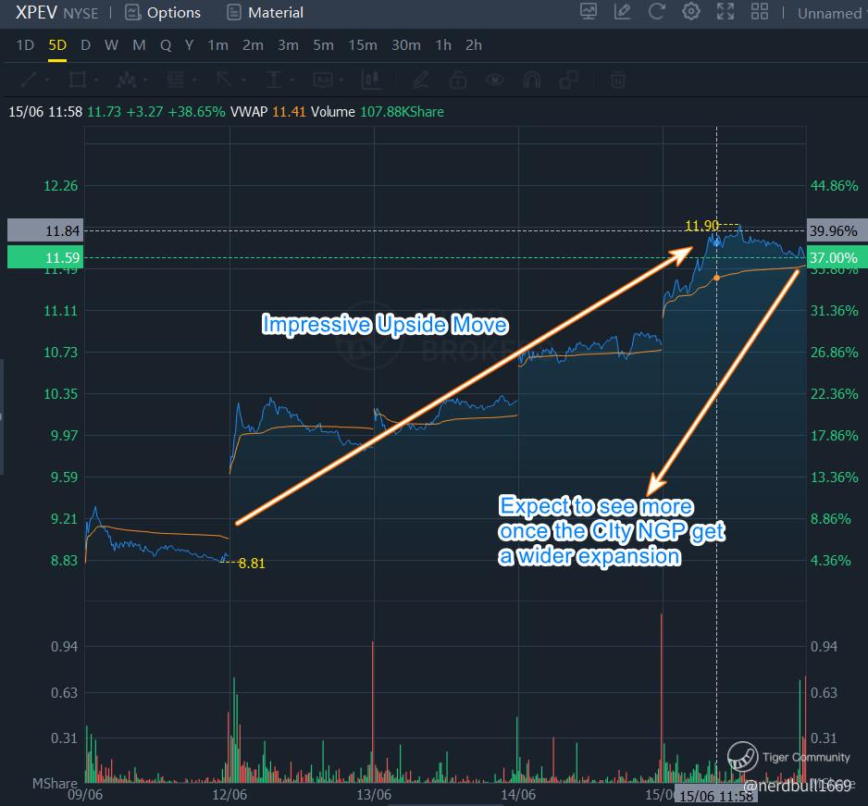The height and width of the screenshot is (806, 868).
Task: Select the wave pattern drawing tool
Action: coord(126,80)
